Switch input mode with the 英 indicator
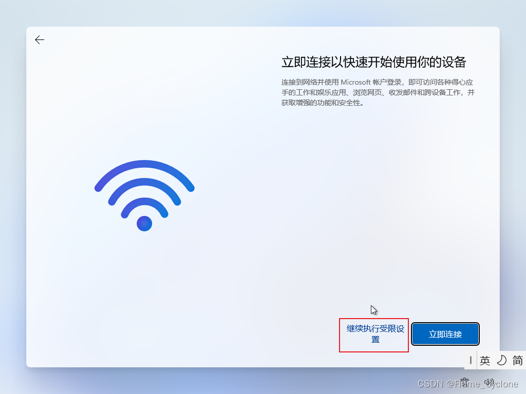 (x=485, y=361)
